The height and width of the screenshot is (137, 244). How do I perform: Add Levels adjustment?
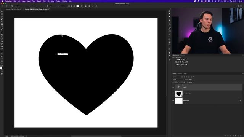179,59
